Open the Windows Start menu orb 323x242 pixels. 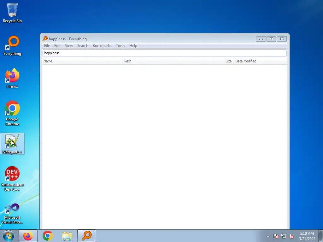pos(9,236)
